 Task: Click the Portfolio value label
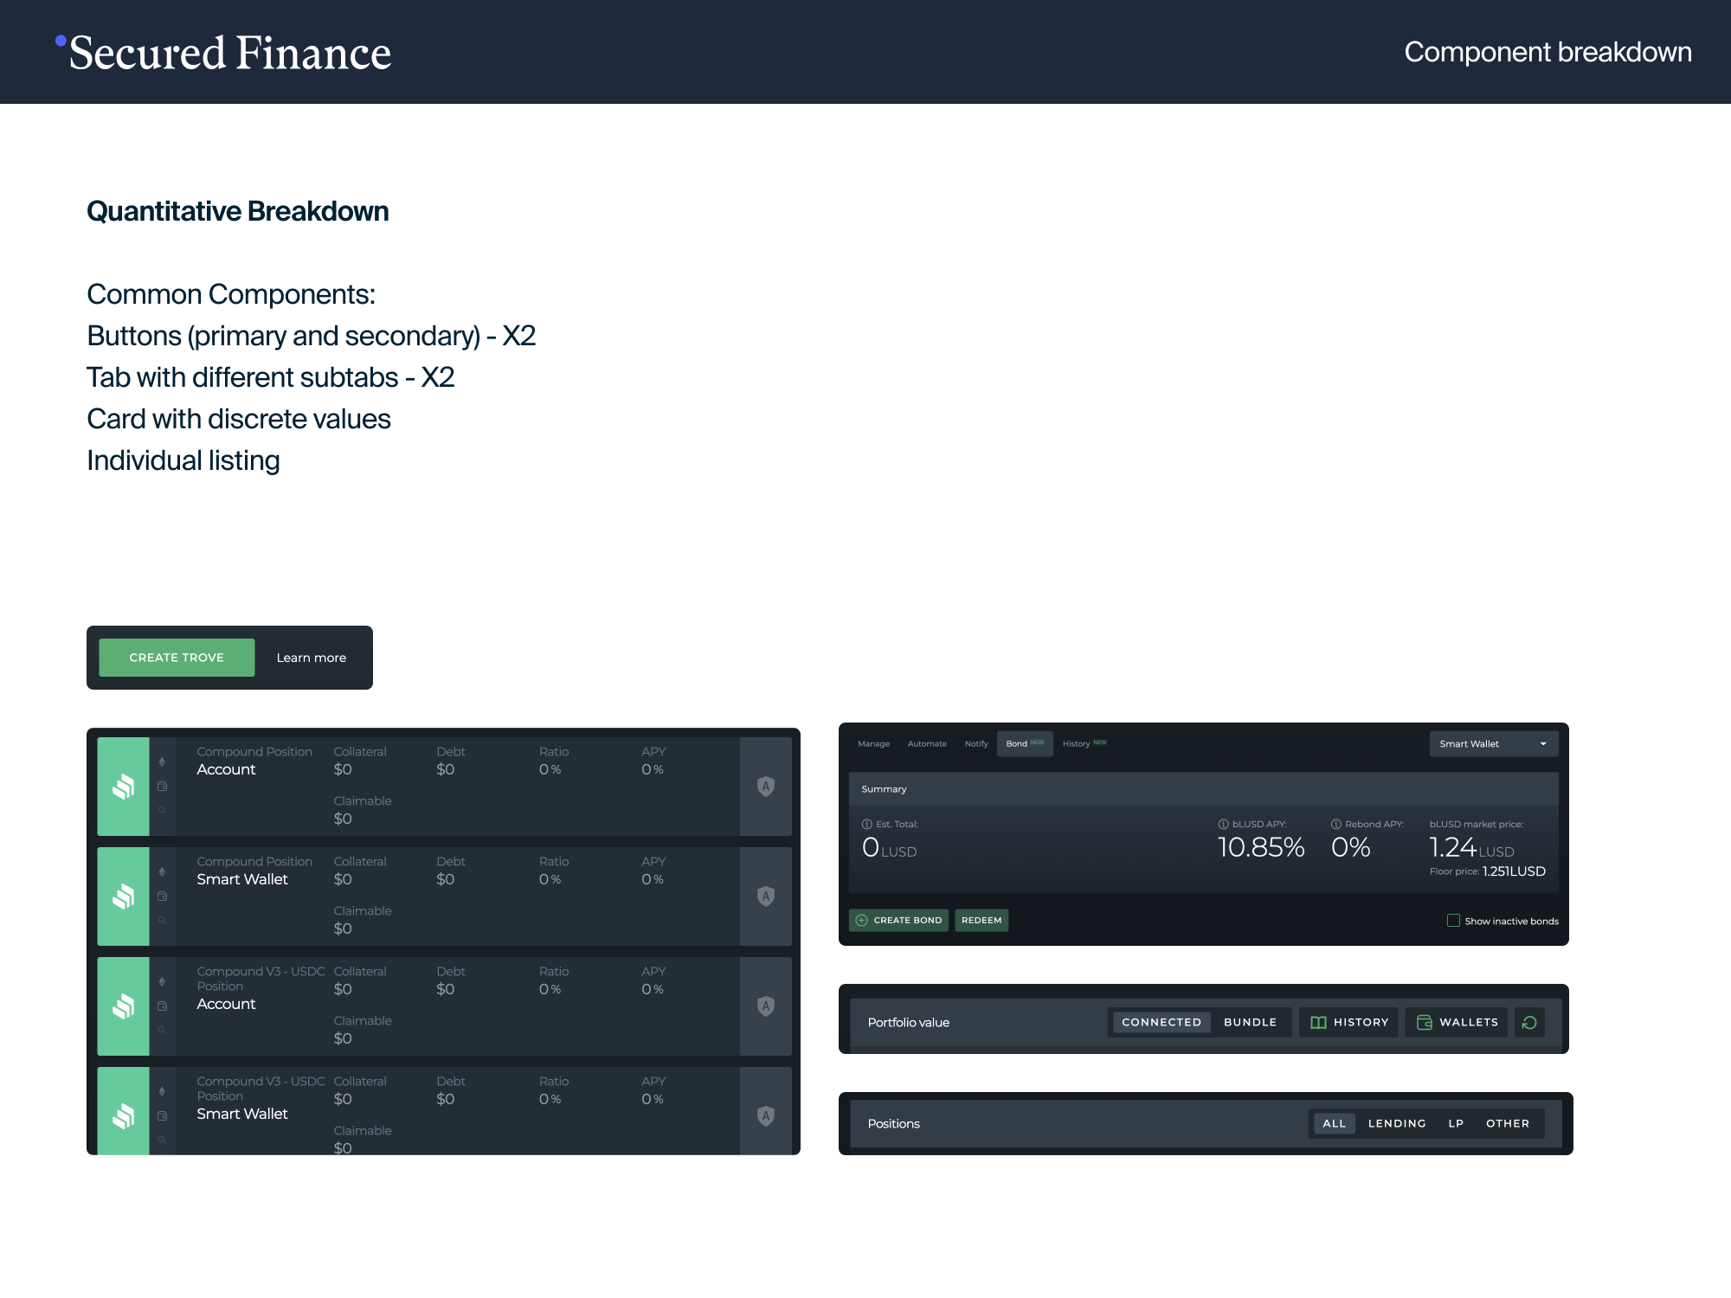coord(909,1023)
